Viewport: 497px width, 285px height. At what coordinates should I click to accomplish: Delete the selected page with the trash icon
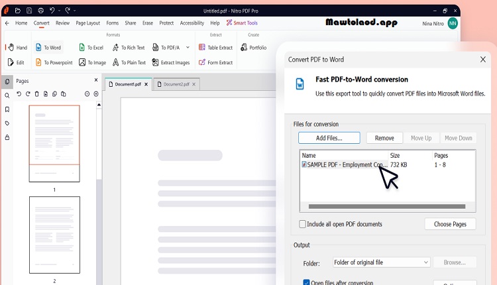point(36,94)
